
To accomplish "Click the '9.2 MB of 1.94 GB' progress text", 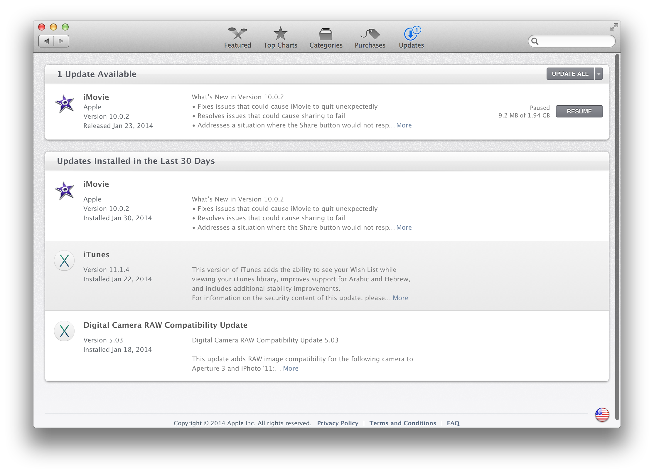I will 524,115.
